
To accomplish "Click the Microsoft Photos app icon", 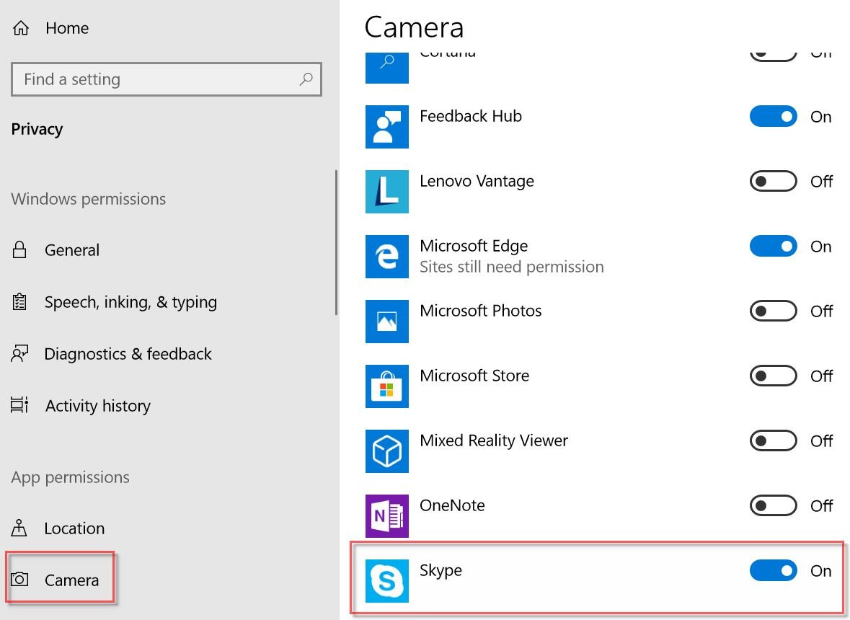I will tap(386, 322).
